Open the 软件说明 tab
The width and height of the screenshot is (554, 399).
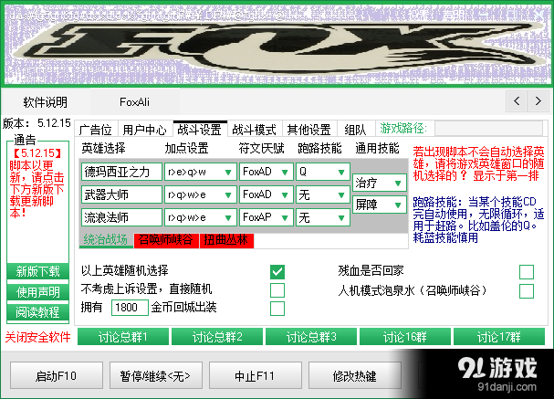(x=46, y=102)
